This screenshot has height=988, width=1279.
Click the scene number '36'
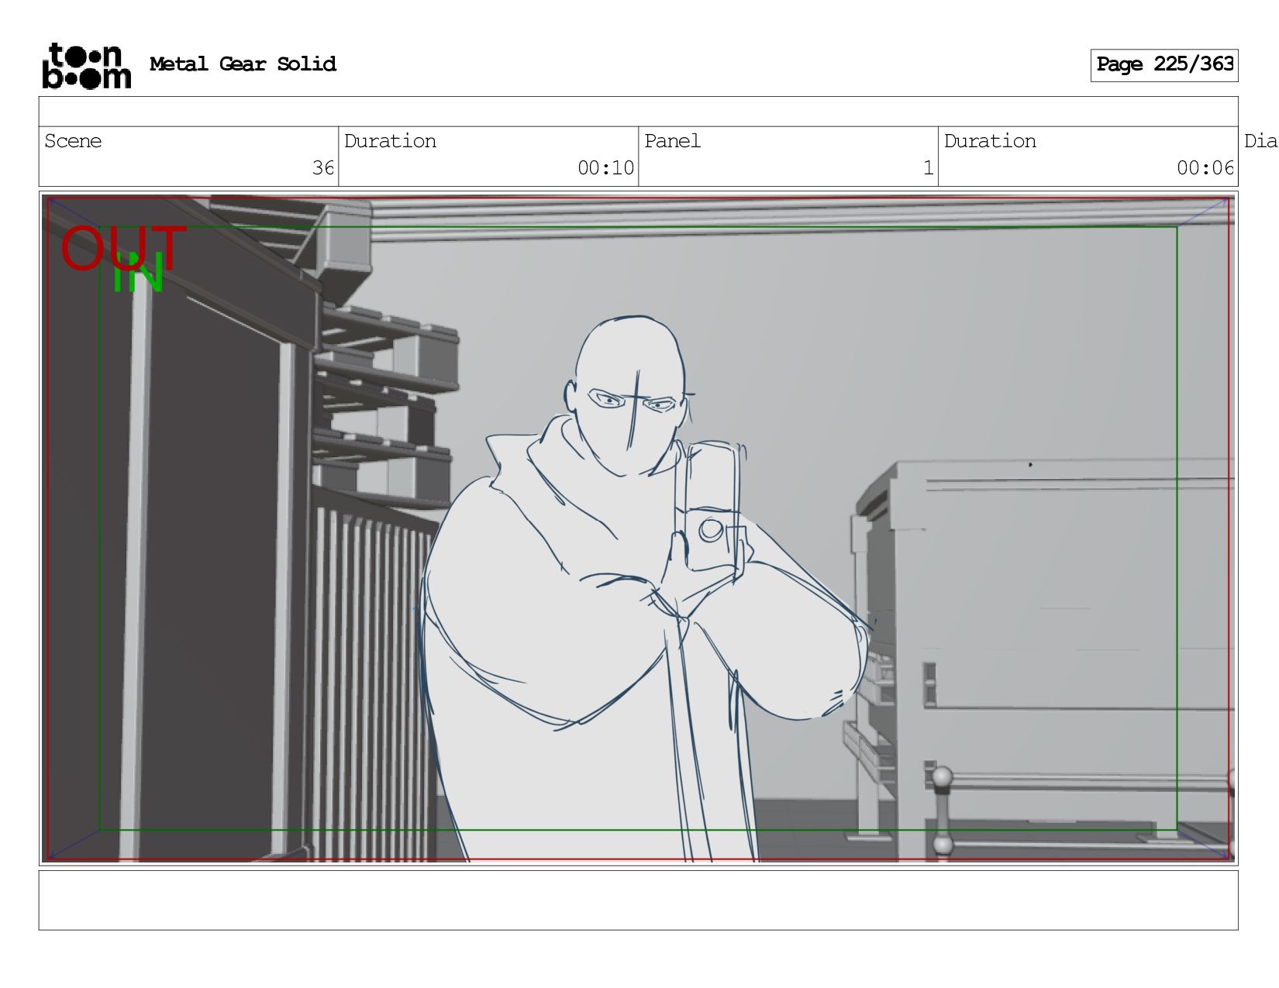click(323, 168)
